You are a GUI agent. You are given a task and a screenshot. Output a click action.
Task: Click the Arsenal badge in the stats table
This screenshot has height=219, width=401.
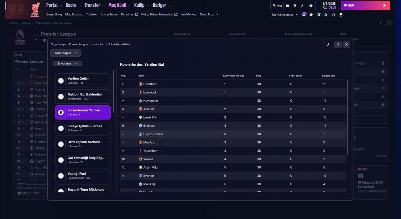click(x=141, y=109)
